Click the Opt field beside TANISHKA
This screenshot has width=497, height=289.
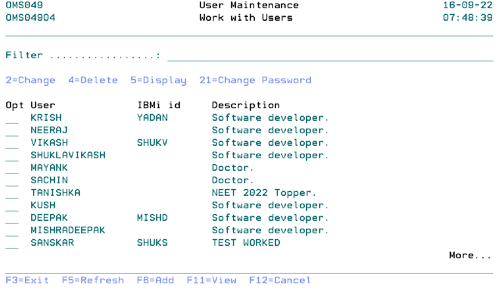click(12, 193)
